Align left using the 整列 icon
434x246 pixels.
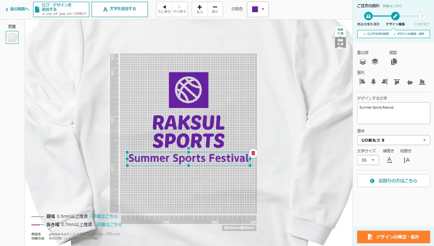[x=362, y=82]
